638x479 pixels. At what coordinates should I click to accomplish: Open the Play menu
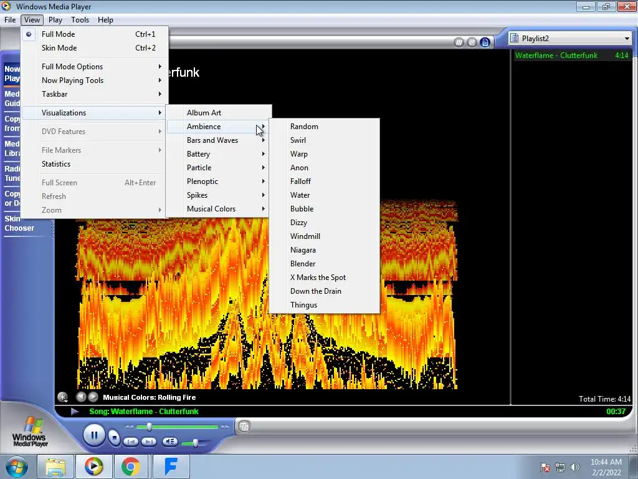click(55, 20)
